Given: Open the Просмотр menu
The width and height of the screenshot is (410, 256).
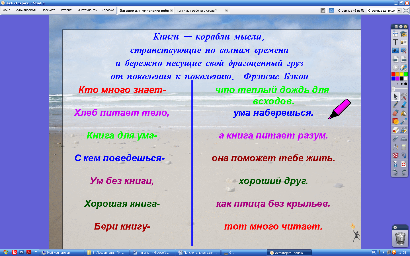Looking at the screenshot, I should [48, 10].
